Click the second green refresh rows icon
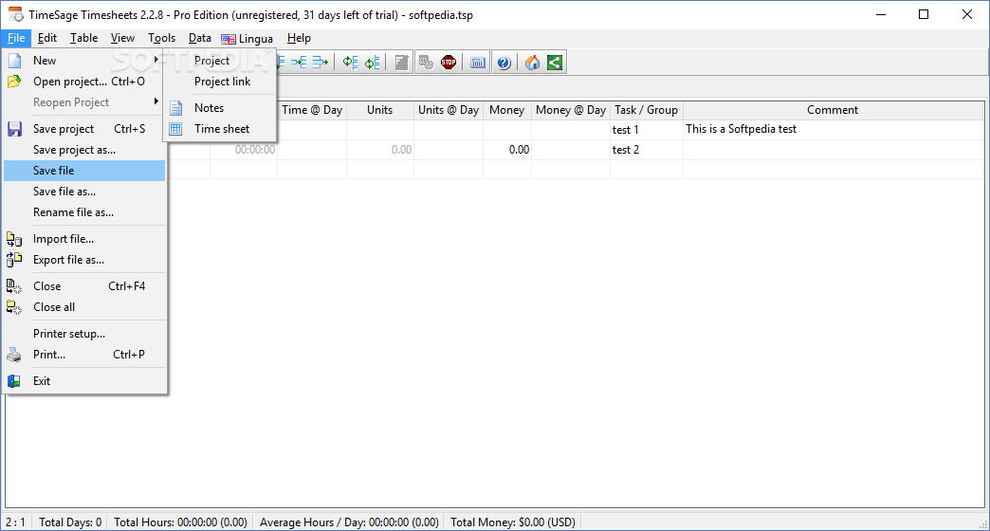Viewport: 990px width, 531px height. point(373,62)
